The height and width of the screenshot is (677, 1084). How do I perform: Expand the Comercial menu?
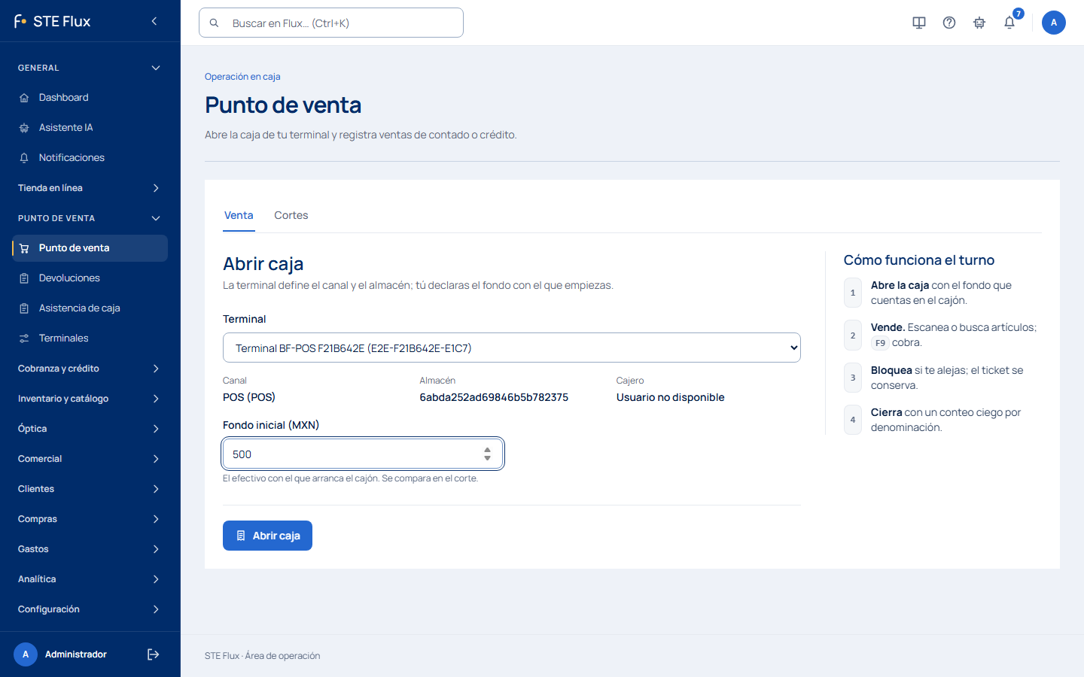tap(90, 459)
